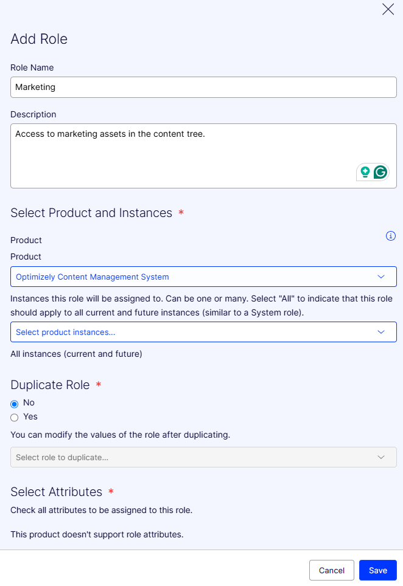Viewport: 403px width, 586px height.
Task: Click into the Role Name field
Action: click(203, 87)
